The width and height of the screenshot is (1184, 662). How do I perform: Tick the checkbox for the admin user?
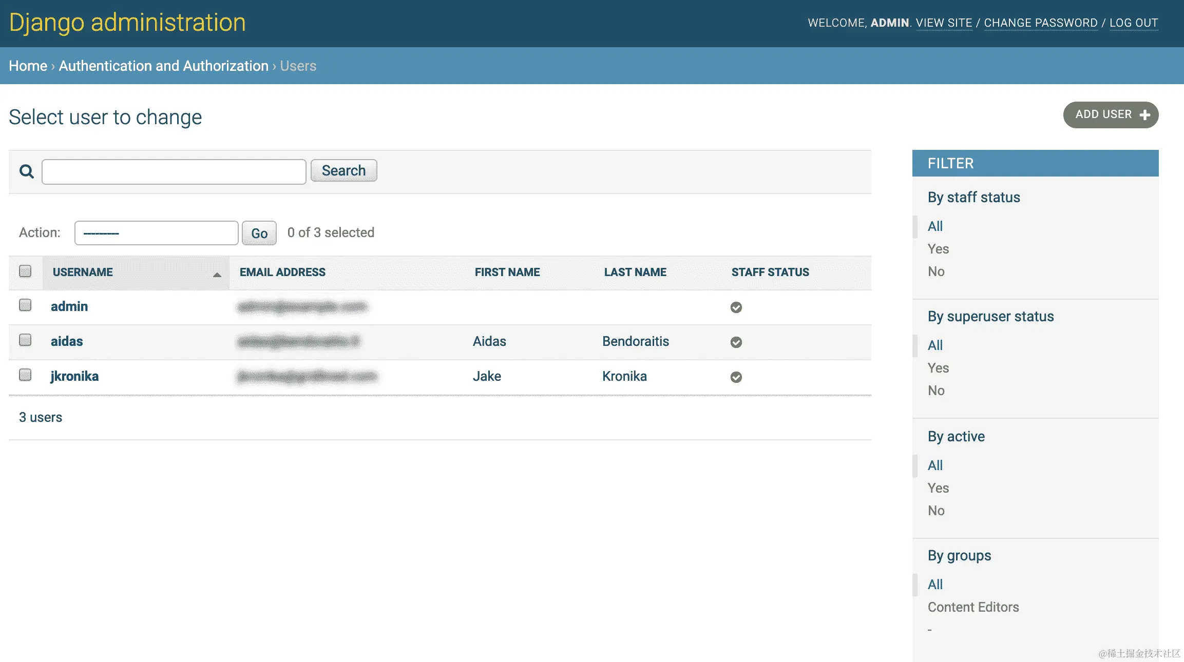[x=25, y=305]
